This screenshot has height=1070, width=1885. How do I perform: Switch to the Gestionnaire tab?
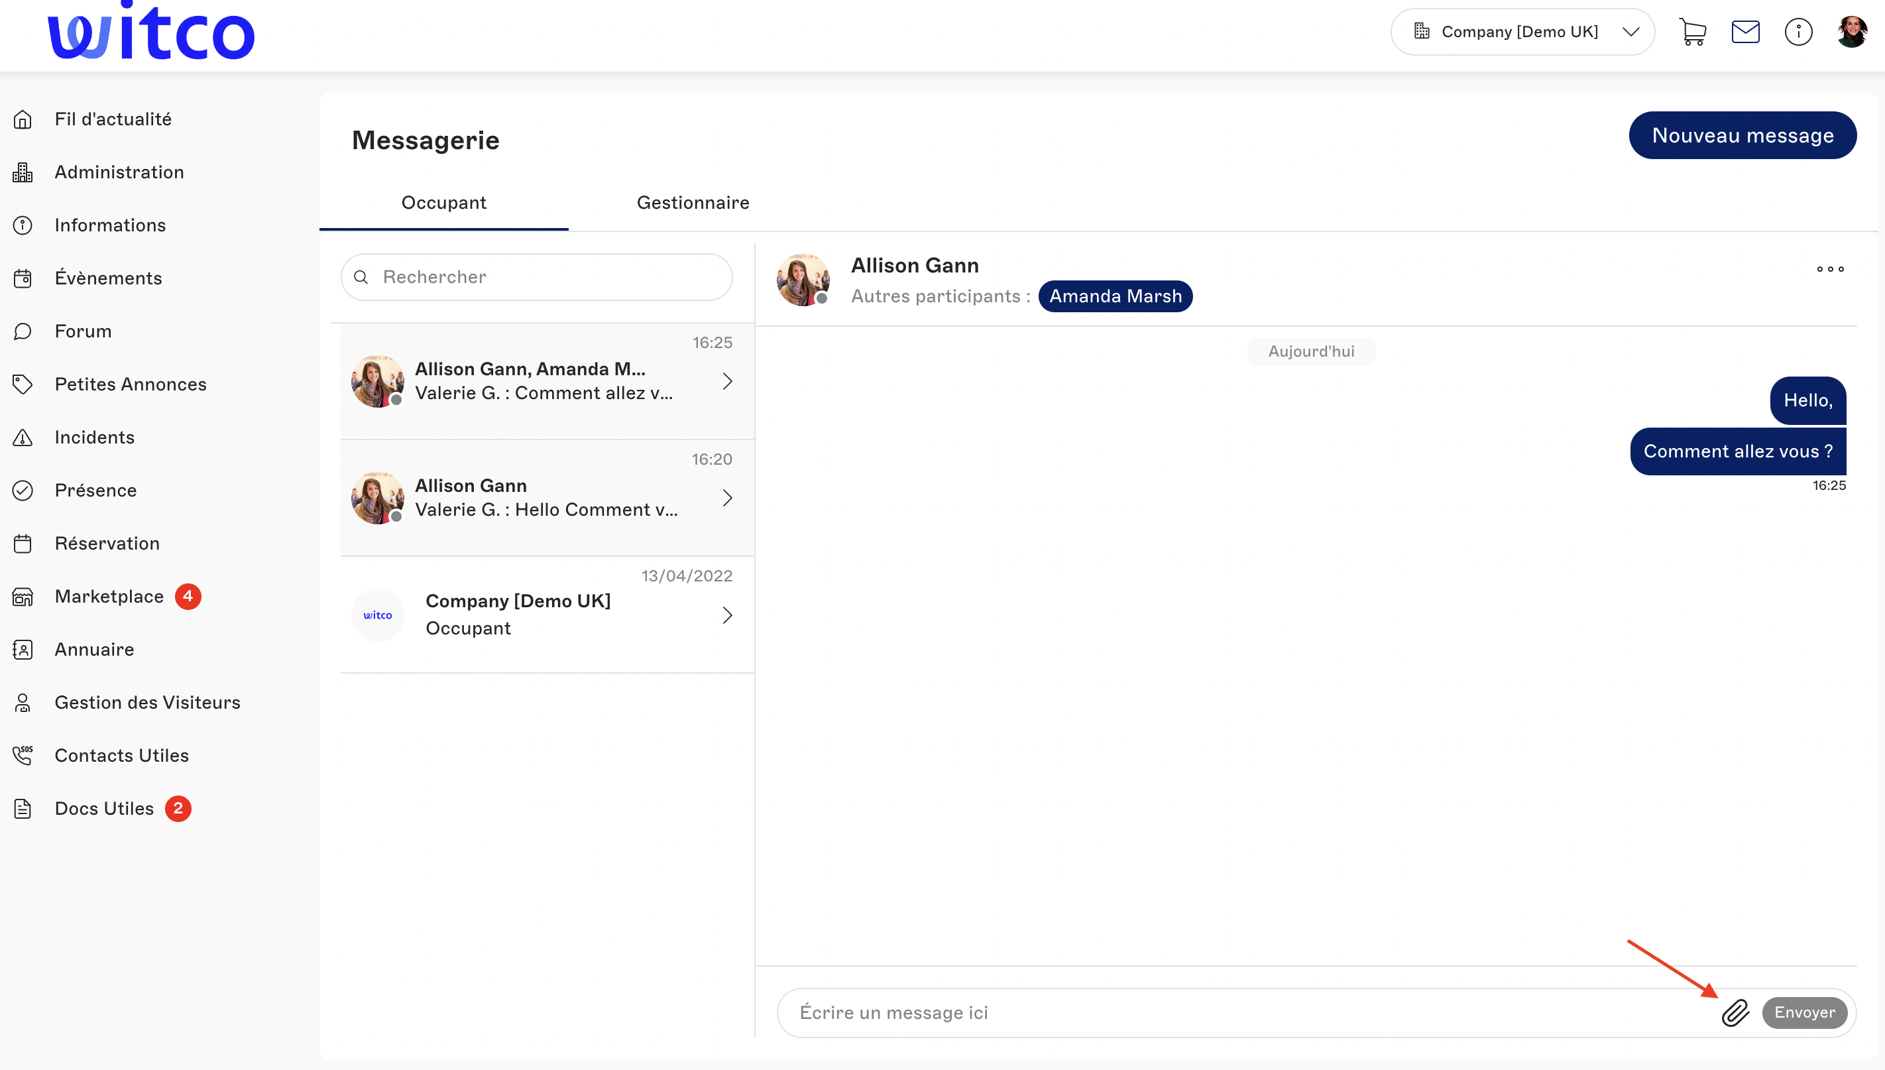tap(692, 203)
